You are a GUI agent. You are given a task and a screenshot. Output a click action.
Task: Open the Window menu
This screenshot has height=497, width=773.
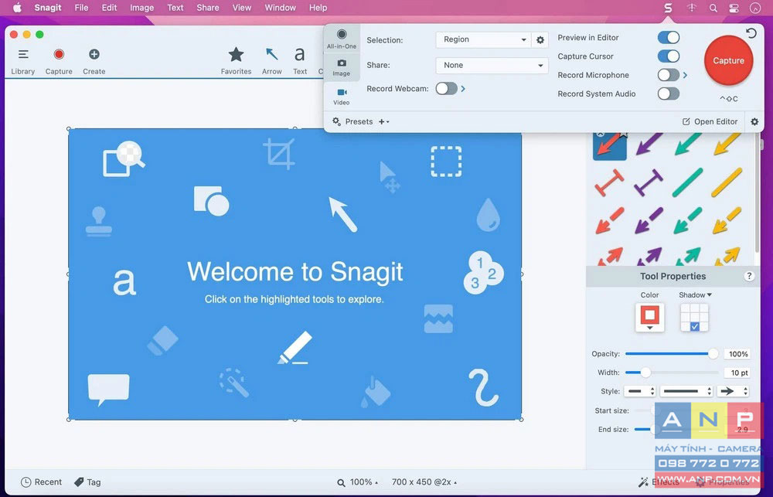click(x=280, y=8)
